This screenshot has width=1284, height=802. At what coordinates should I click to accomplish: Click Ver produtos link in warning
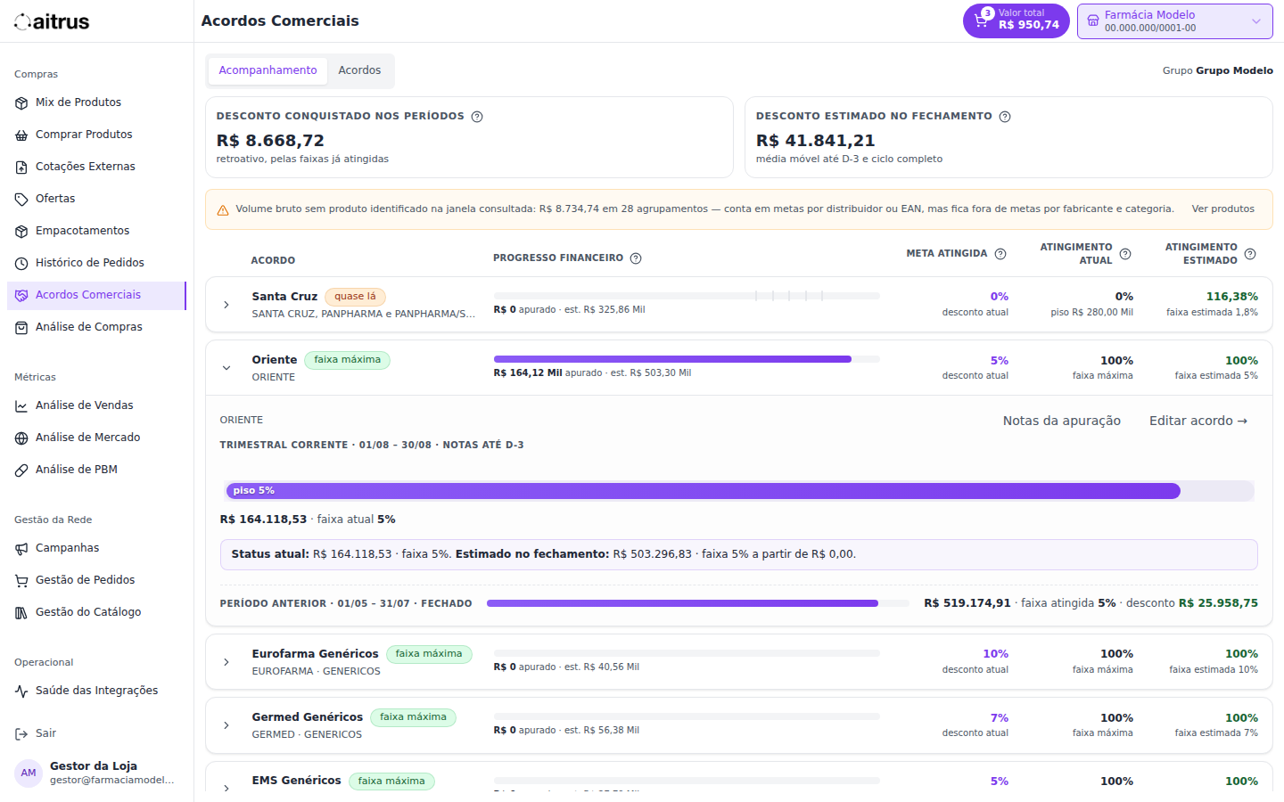click(1222, 209)
